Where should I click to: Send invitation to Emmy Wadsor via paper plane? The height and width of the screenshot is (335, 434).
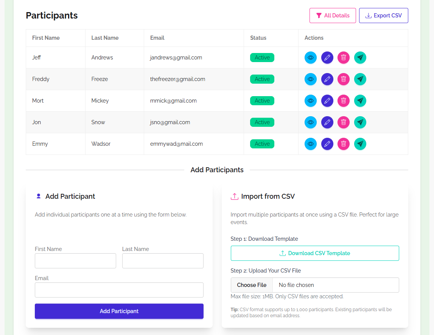click(x=360, y=144)
